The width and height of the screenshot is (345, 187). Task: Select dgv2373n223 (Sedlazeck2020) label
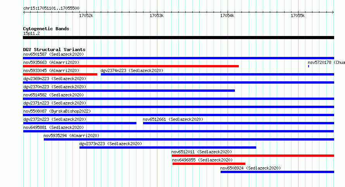click(111, 144)
